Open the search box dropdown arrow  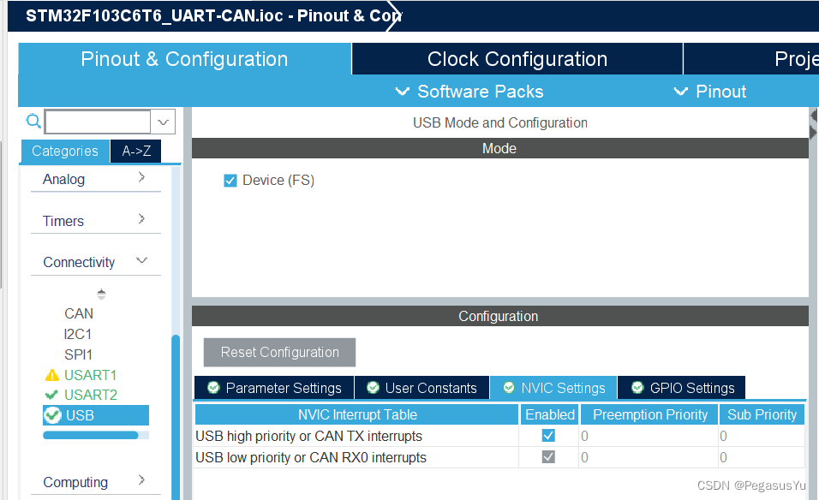(162, 121)
